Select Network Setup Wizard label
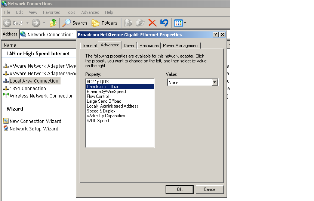The height and width of the screenshot is (201, 314). pos(34,129)
